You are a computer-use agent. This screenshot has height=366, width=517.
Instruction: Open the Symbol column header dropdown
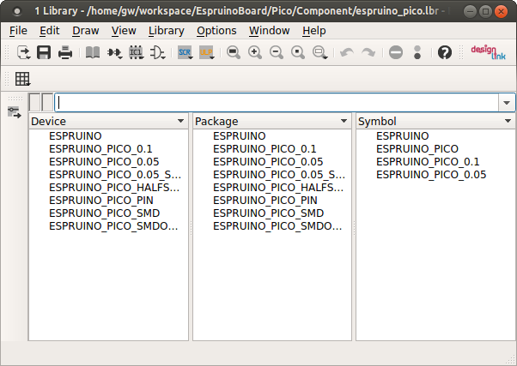point(508,121)
